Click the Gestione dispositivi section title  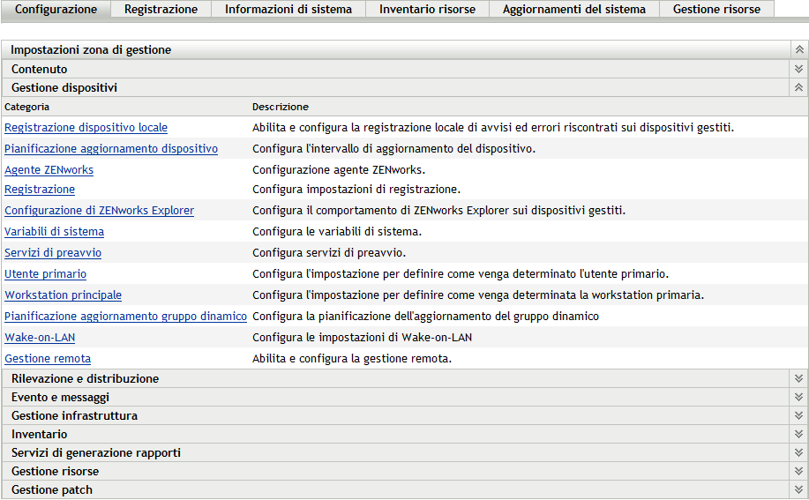click(x=64, y=87)
